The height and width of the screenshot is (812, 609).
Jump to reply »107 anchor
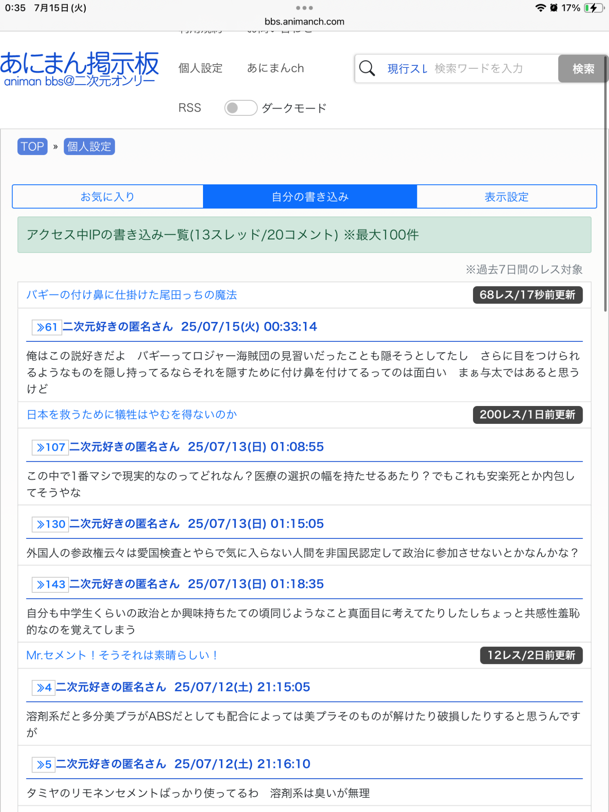pos(50,447)
